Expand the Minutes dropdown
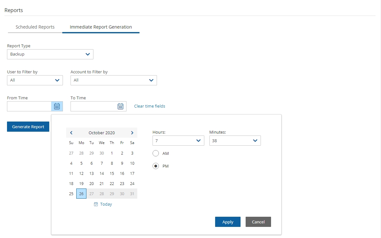This screenshot has height=238, width=381. click(x=235, y=141)
